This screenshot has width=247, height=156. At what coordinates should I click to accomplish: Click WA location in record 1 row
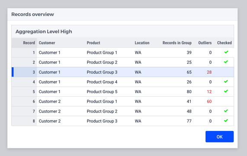(x=138, y=52)
